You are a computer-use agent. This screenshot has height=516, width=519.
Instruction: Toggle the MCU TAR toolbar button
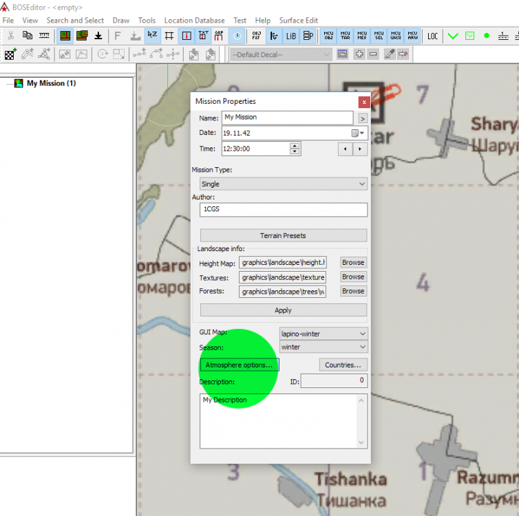[346, 36]
